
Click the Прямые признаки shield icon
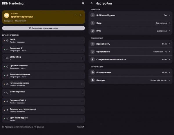coord(7,67)
